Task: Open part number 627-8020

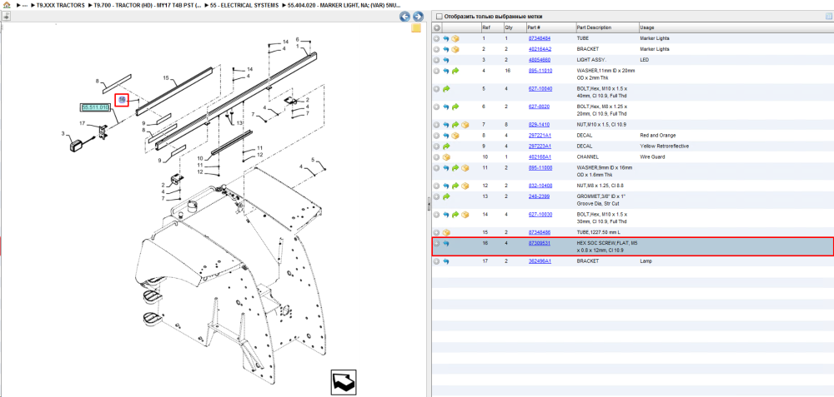Action: pos(538,107)
